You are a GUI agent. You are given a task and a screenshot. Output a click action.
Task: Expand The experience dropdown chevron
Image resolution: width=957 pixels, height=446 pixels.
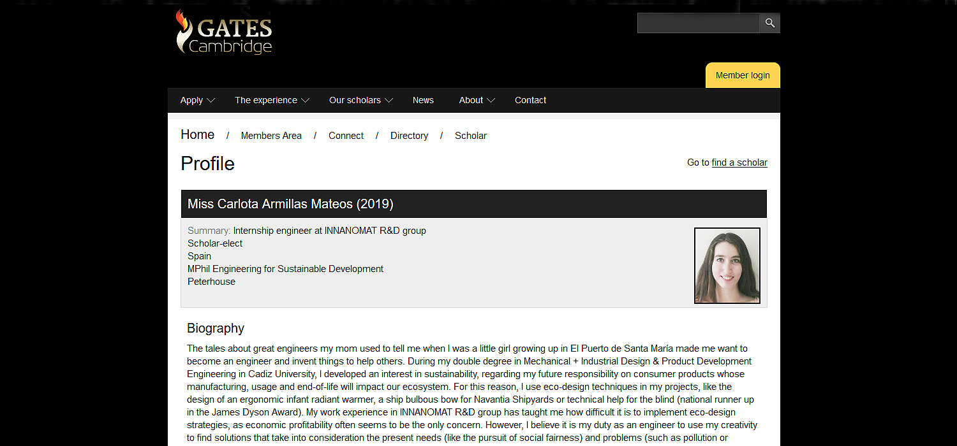pyautogui.click(x=306, y=100)
